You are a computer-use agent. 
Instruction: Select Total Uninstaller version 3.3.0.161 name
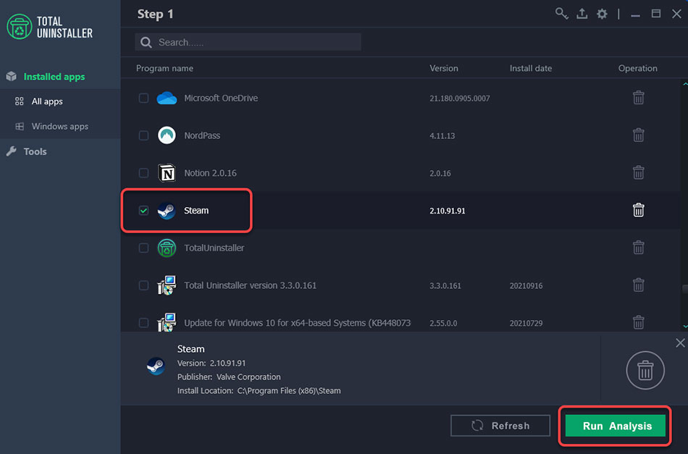250,285
